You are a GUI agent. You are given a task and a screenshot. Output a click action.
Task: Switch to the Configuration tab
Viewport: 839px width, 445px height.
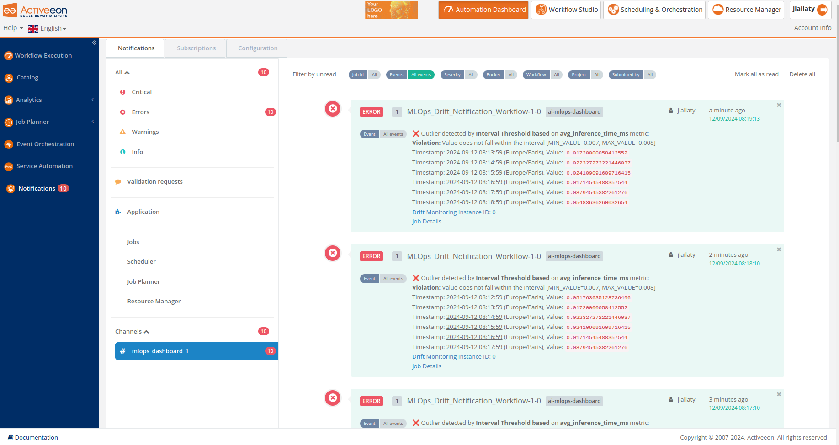pyautogui.click(x=258, y=48)
